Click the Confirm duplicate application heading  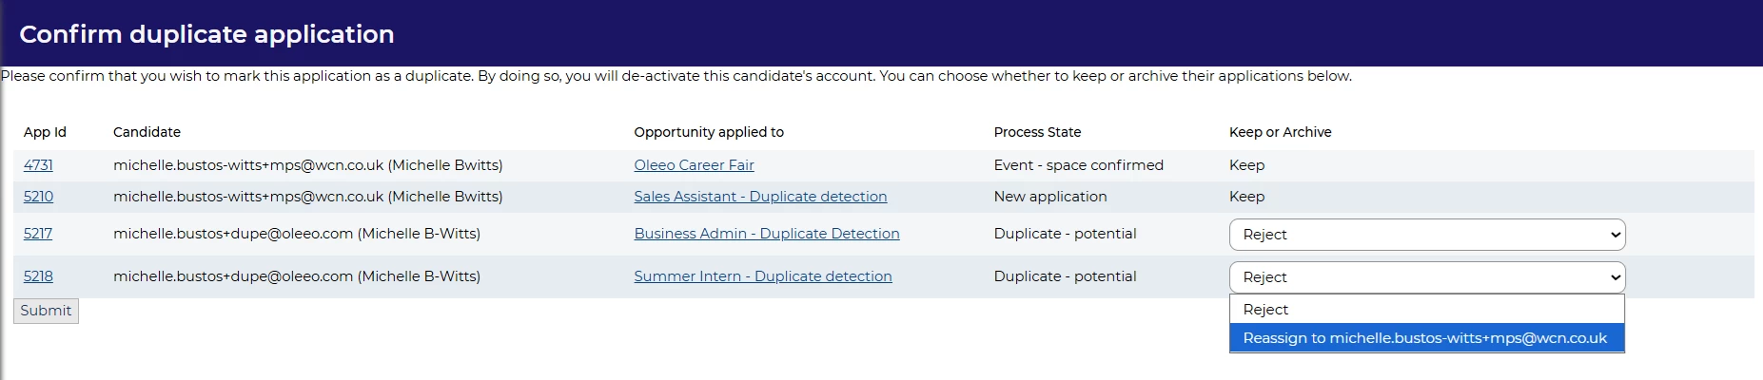(x=206, y=34)
